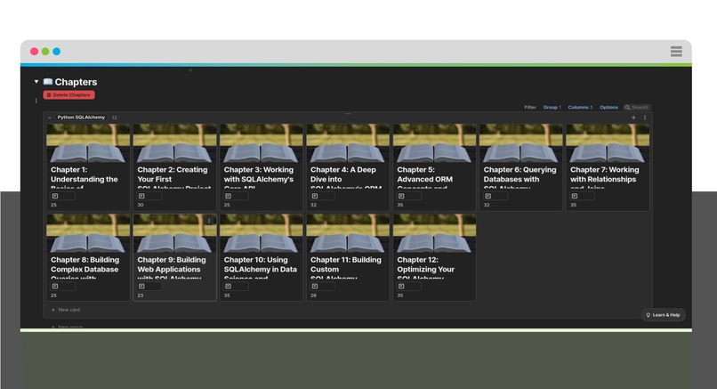Click the note icon on Chapter 11 card
This screenshot has height=389, width=717.
[x=315, y=287]
